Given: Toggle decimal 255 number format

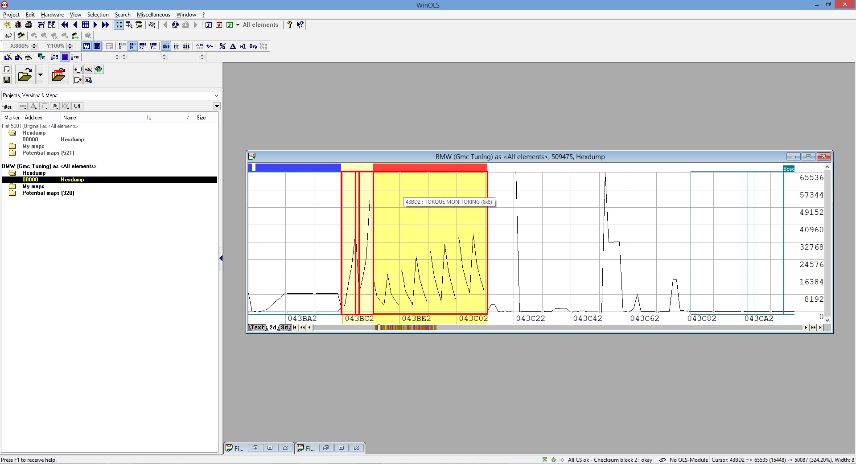Looking at the screenshot, I should pos(166,46).
